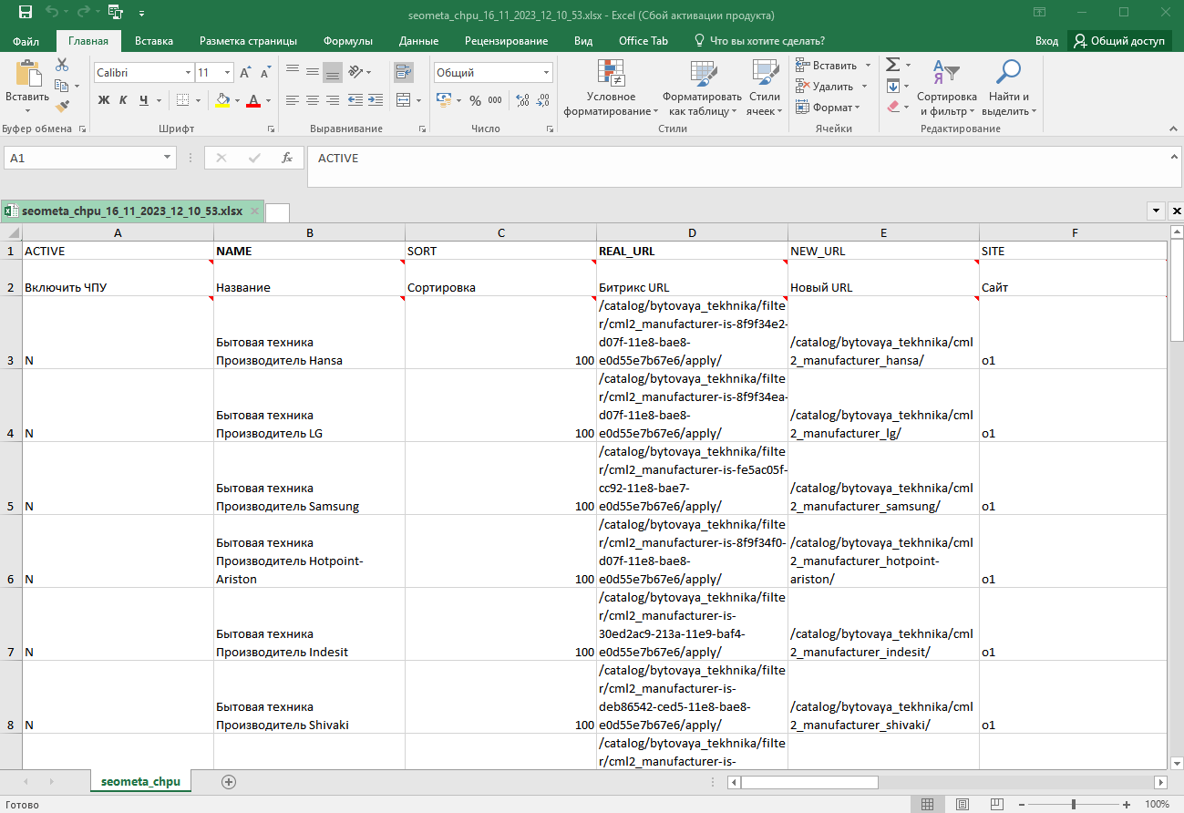Click the decrease indent icon

354,100
